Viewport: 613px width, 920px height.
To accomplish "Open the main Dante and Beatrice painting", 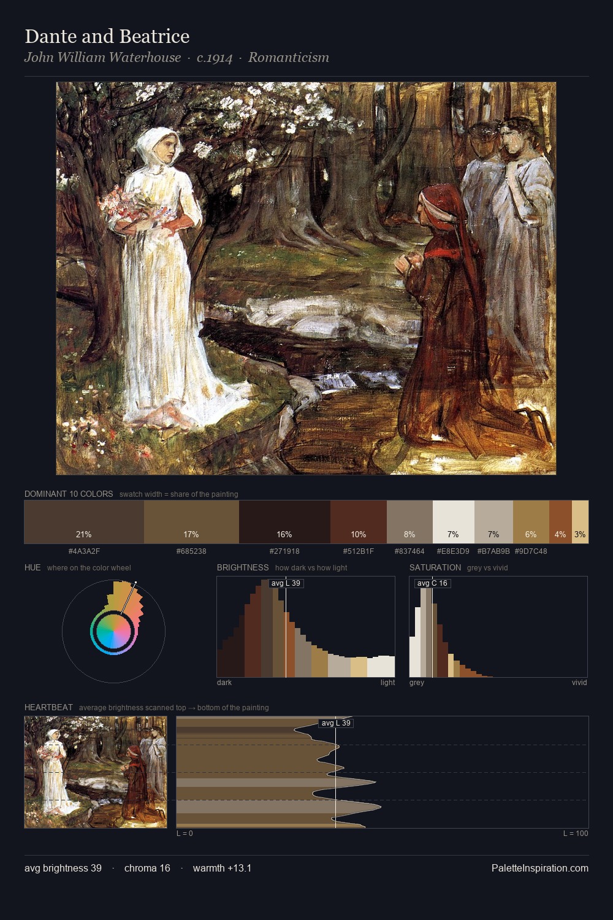I will point(306,278).
